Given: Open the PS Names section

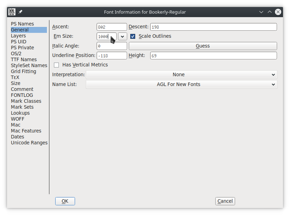Looking at the screenshot, I should coord(22,24).
